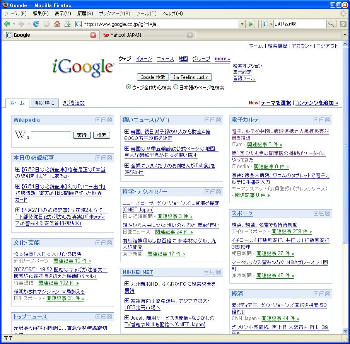Image resolution: width=350 pixels, height=344 pixels.
Task: Expand the Joost、商用サービス news item plus box
Action: tap(126, 317)
